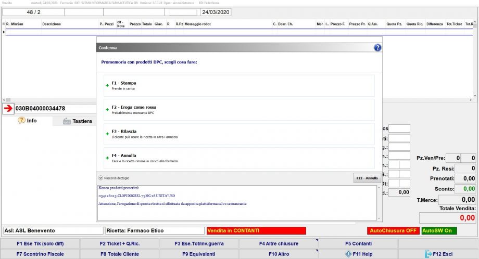The image size is (479, 259).
Task: Toggle the AutoSW On indicator
Action: [x=439, y=230]
